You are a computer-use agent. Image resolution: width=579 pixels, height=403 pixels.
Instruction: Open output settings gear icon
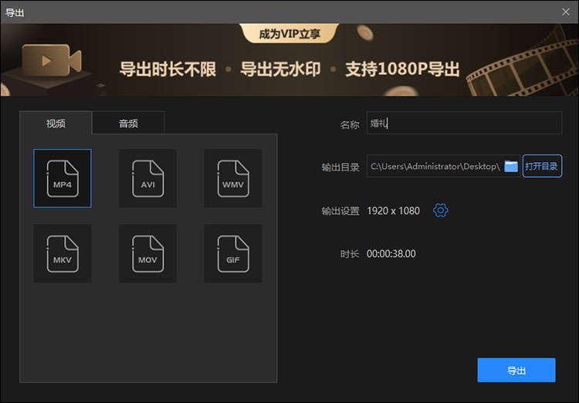tap(441, 211)
